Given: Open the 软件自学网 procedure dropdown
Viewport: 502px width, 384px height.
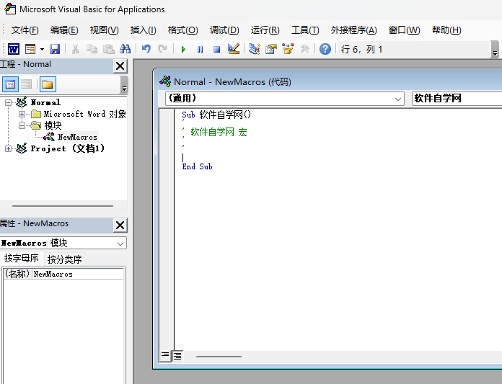Looking at the screenshot, I should click(457, 99).
